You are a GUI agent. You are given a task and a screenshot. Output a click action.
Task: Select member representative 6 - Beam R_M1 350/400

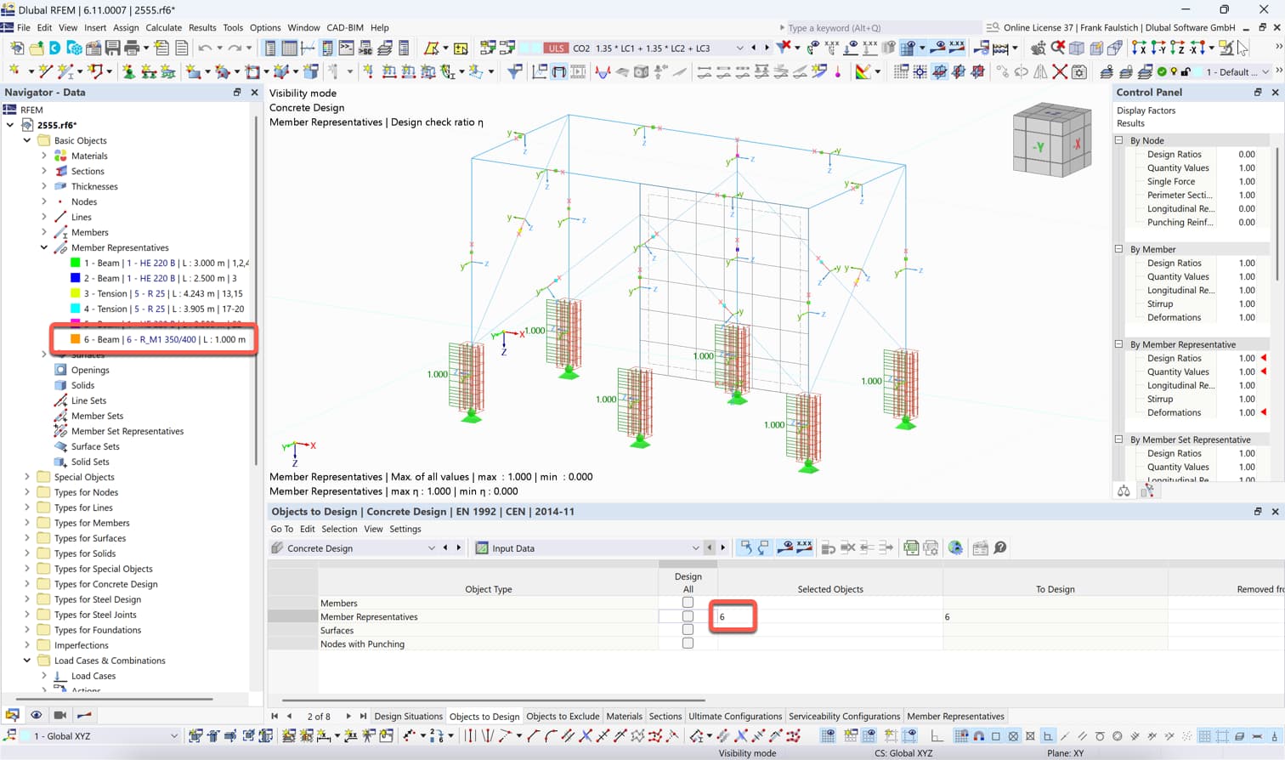coord(164,339)
